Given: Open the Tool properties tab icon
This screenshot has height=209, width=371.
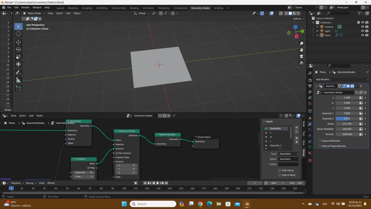Looking at the screenshot, I should point(310,72).
